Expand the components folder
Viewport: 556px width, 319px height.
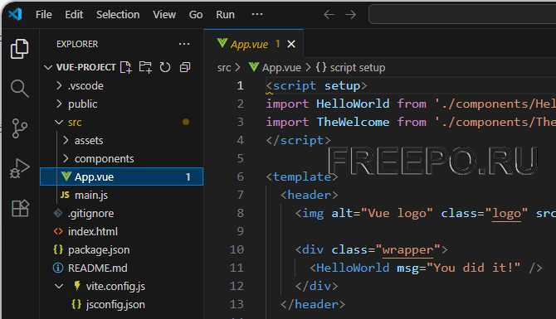tap(66, 158)
